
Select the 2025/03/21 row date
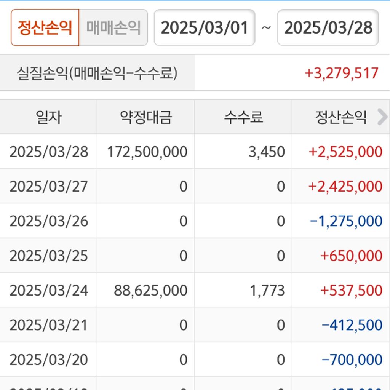pyautogui.click(x=49, y=325)
